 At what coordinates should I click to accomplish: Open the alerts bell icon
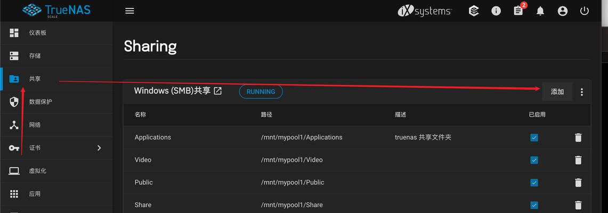point(540,11)
